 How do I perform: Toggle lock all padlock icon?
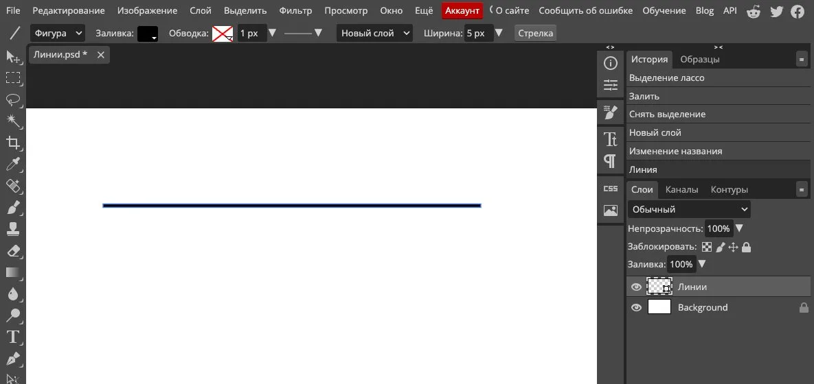click(746, 247)
